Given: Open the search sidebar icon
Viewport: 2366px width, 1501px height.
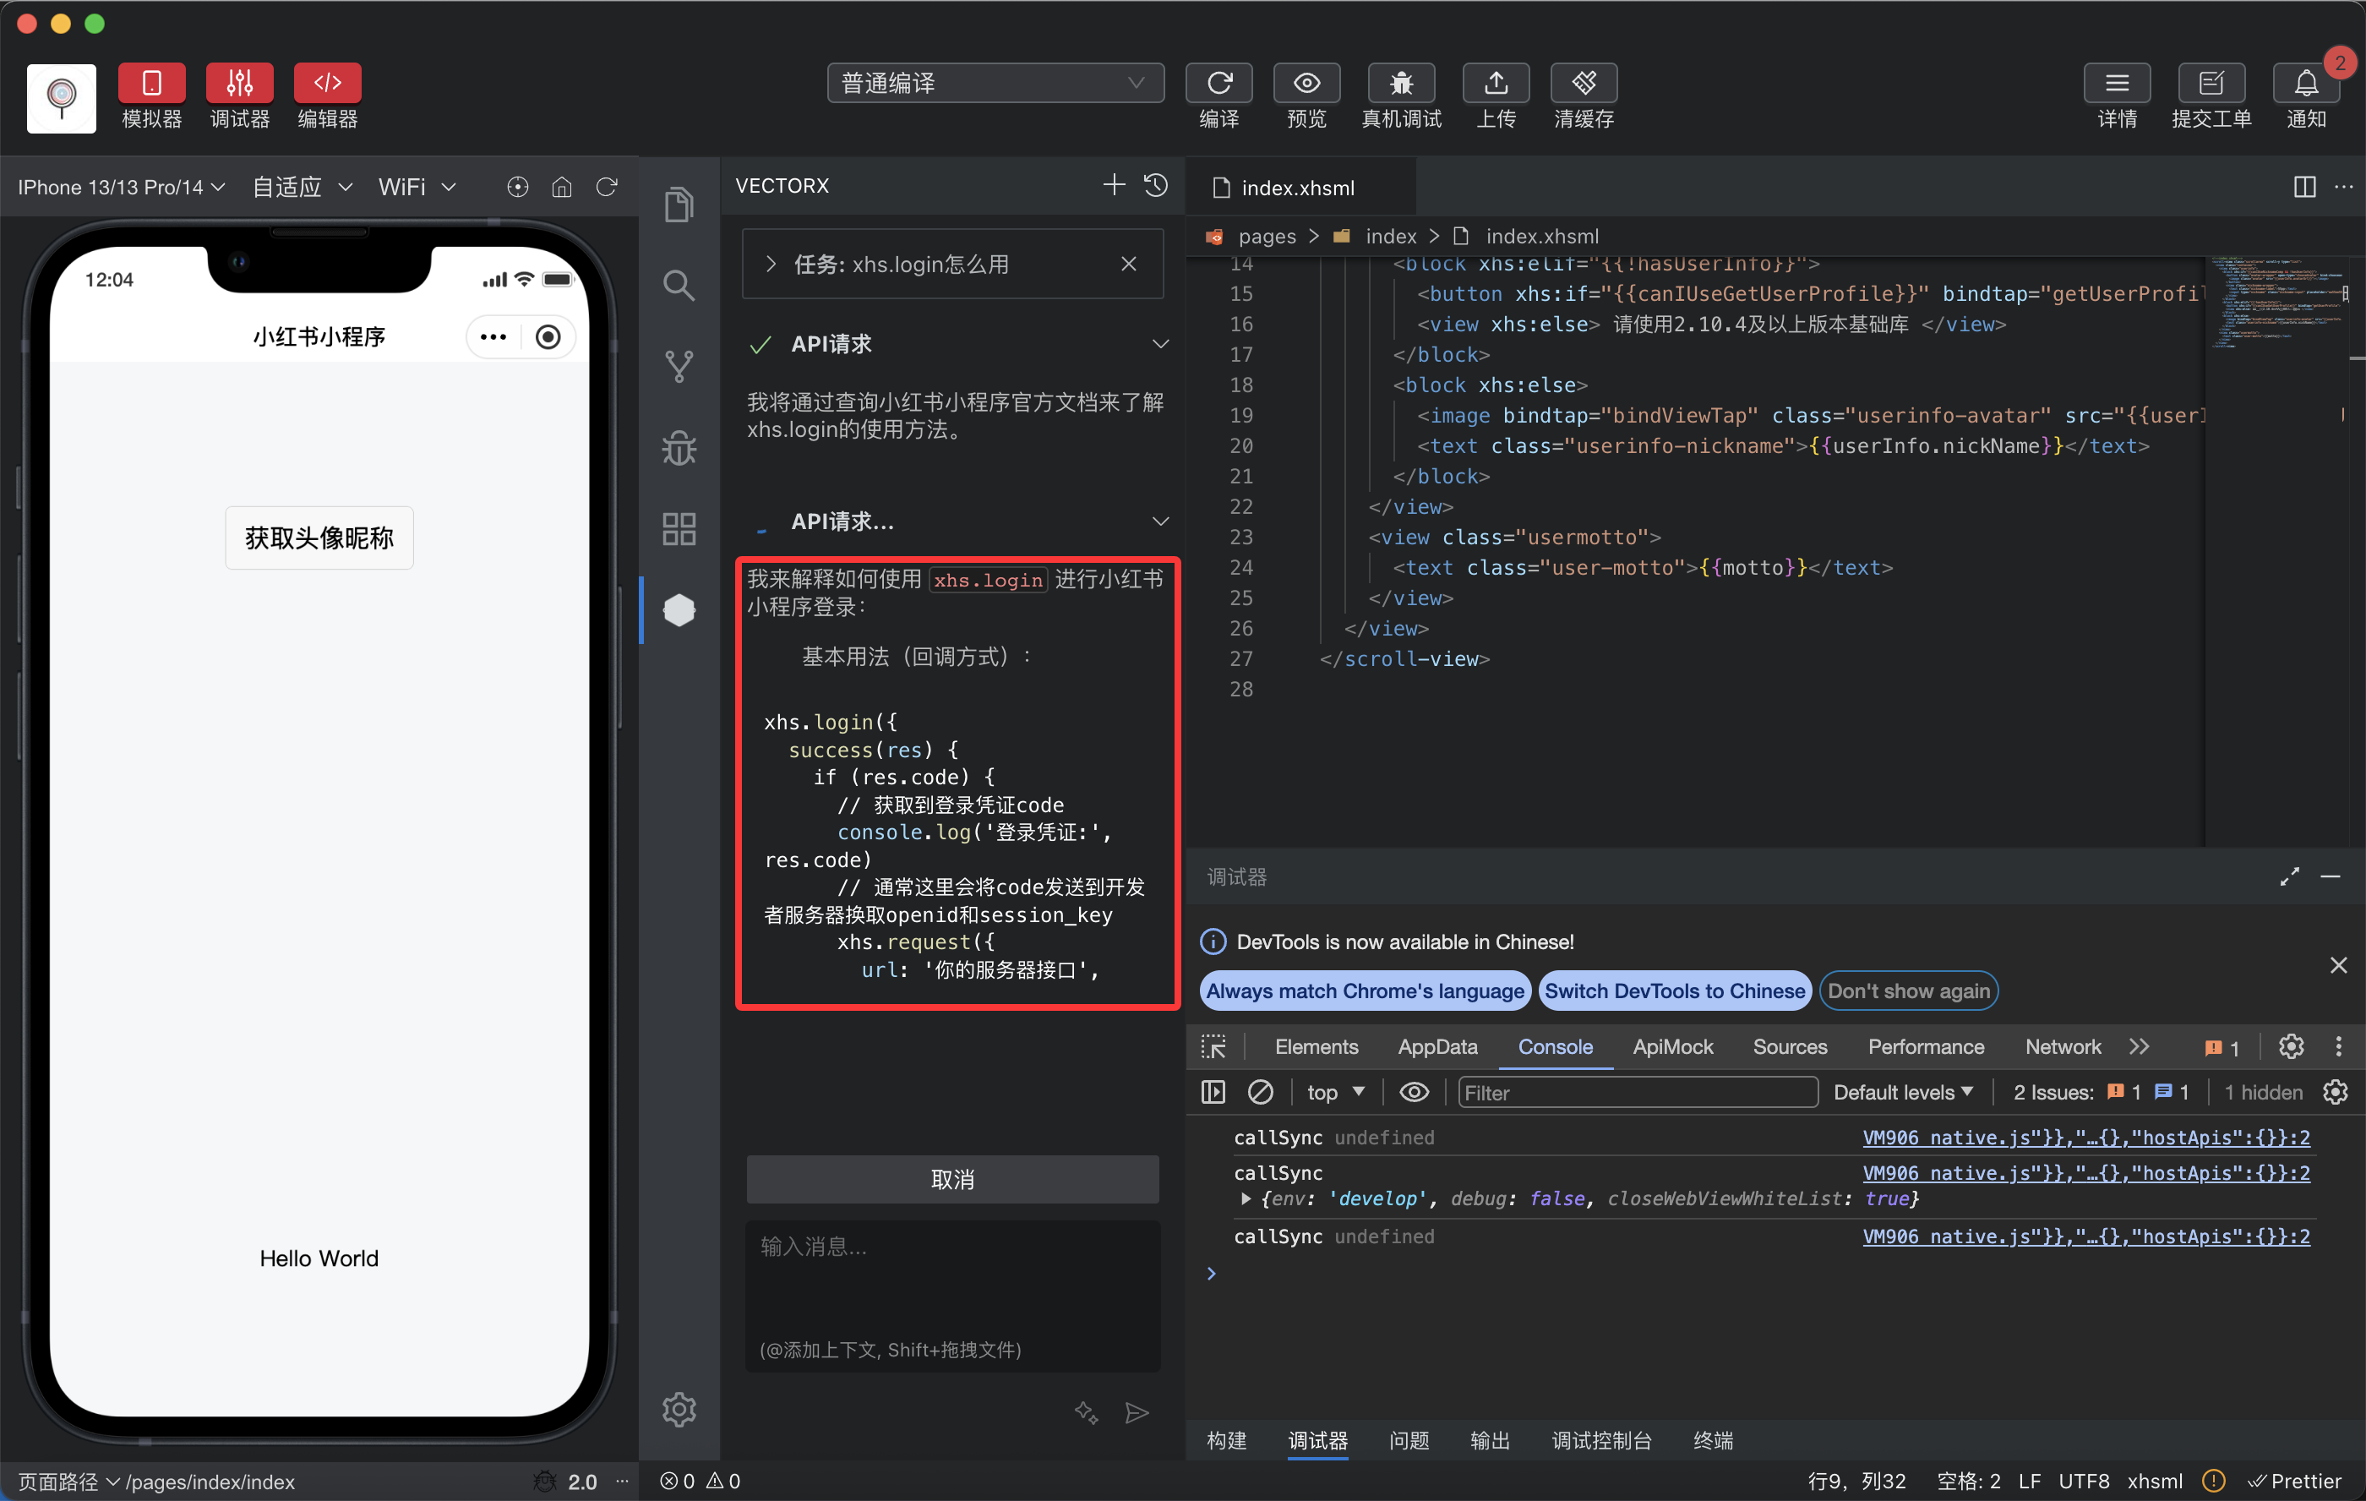Looking at the screenshot, I should 679,285.
